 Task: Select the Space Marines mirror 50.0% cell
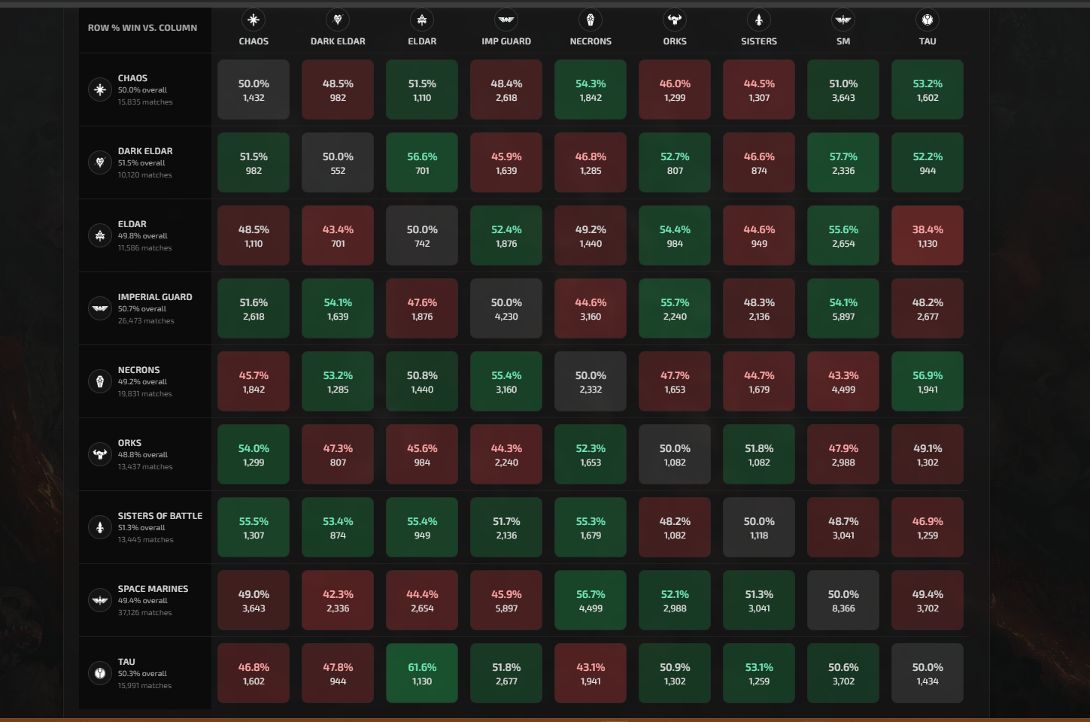[x=843, y=600]
